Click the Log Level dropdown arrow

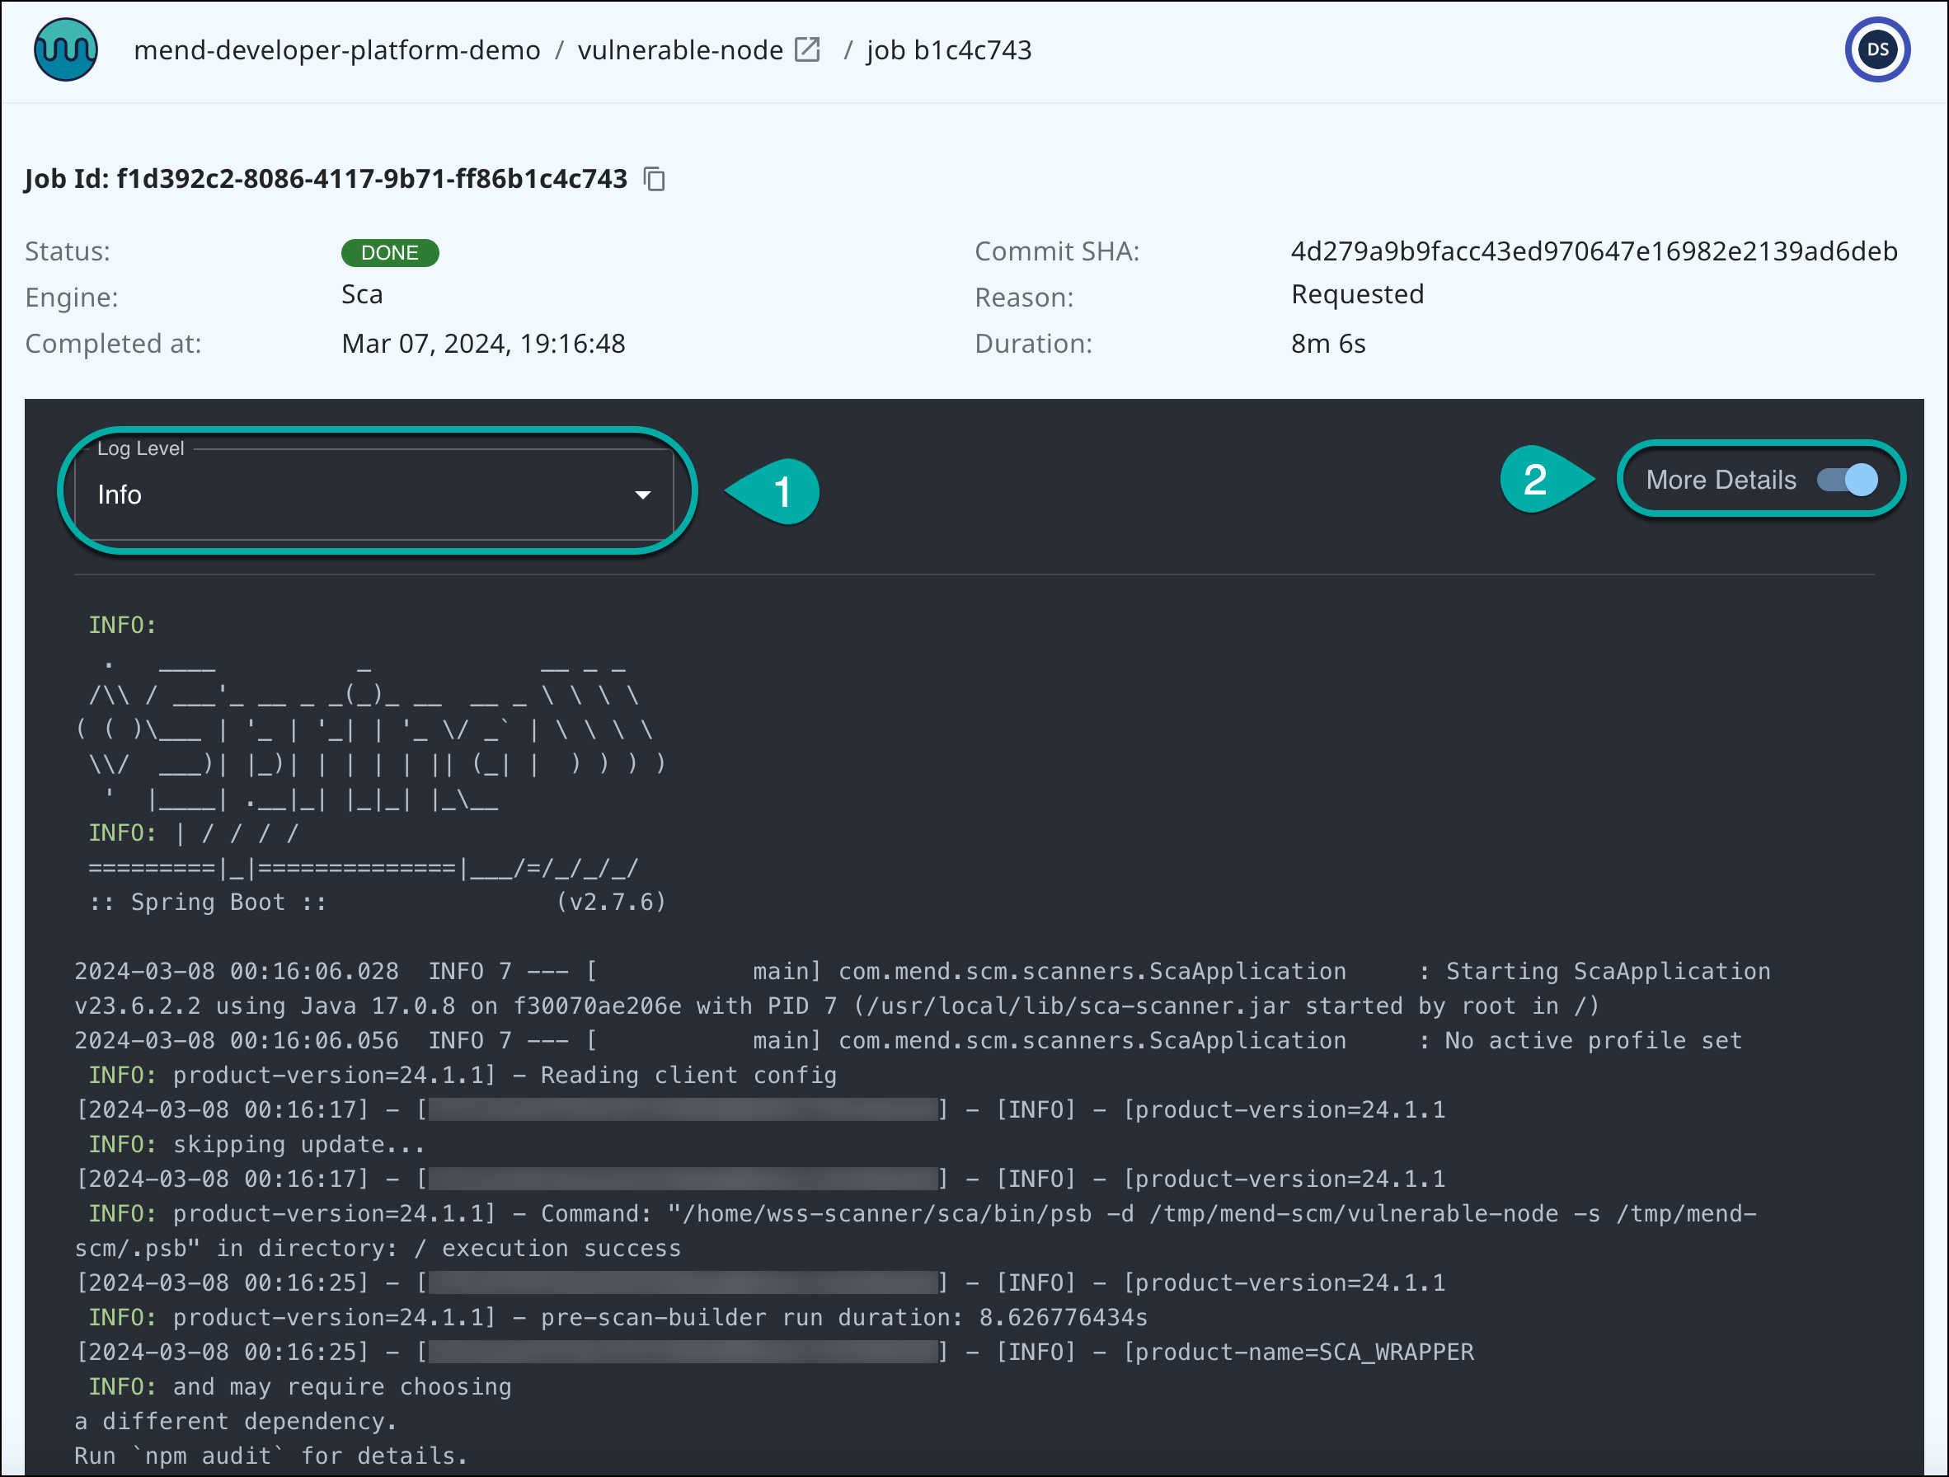tap(643, 495)
